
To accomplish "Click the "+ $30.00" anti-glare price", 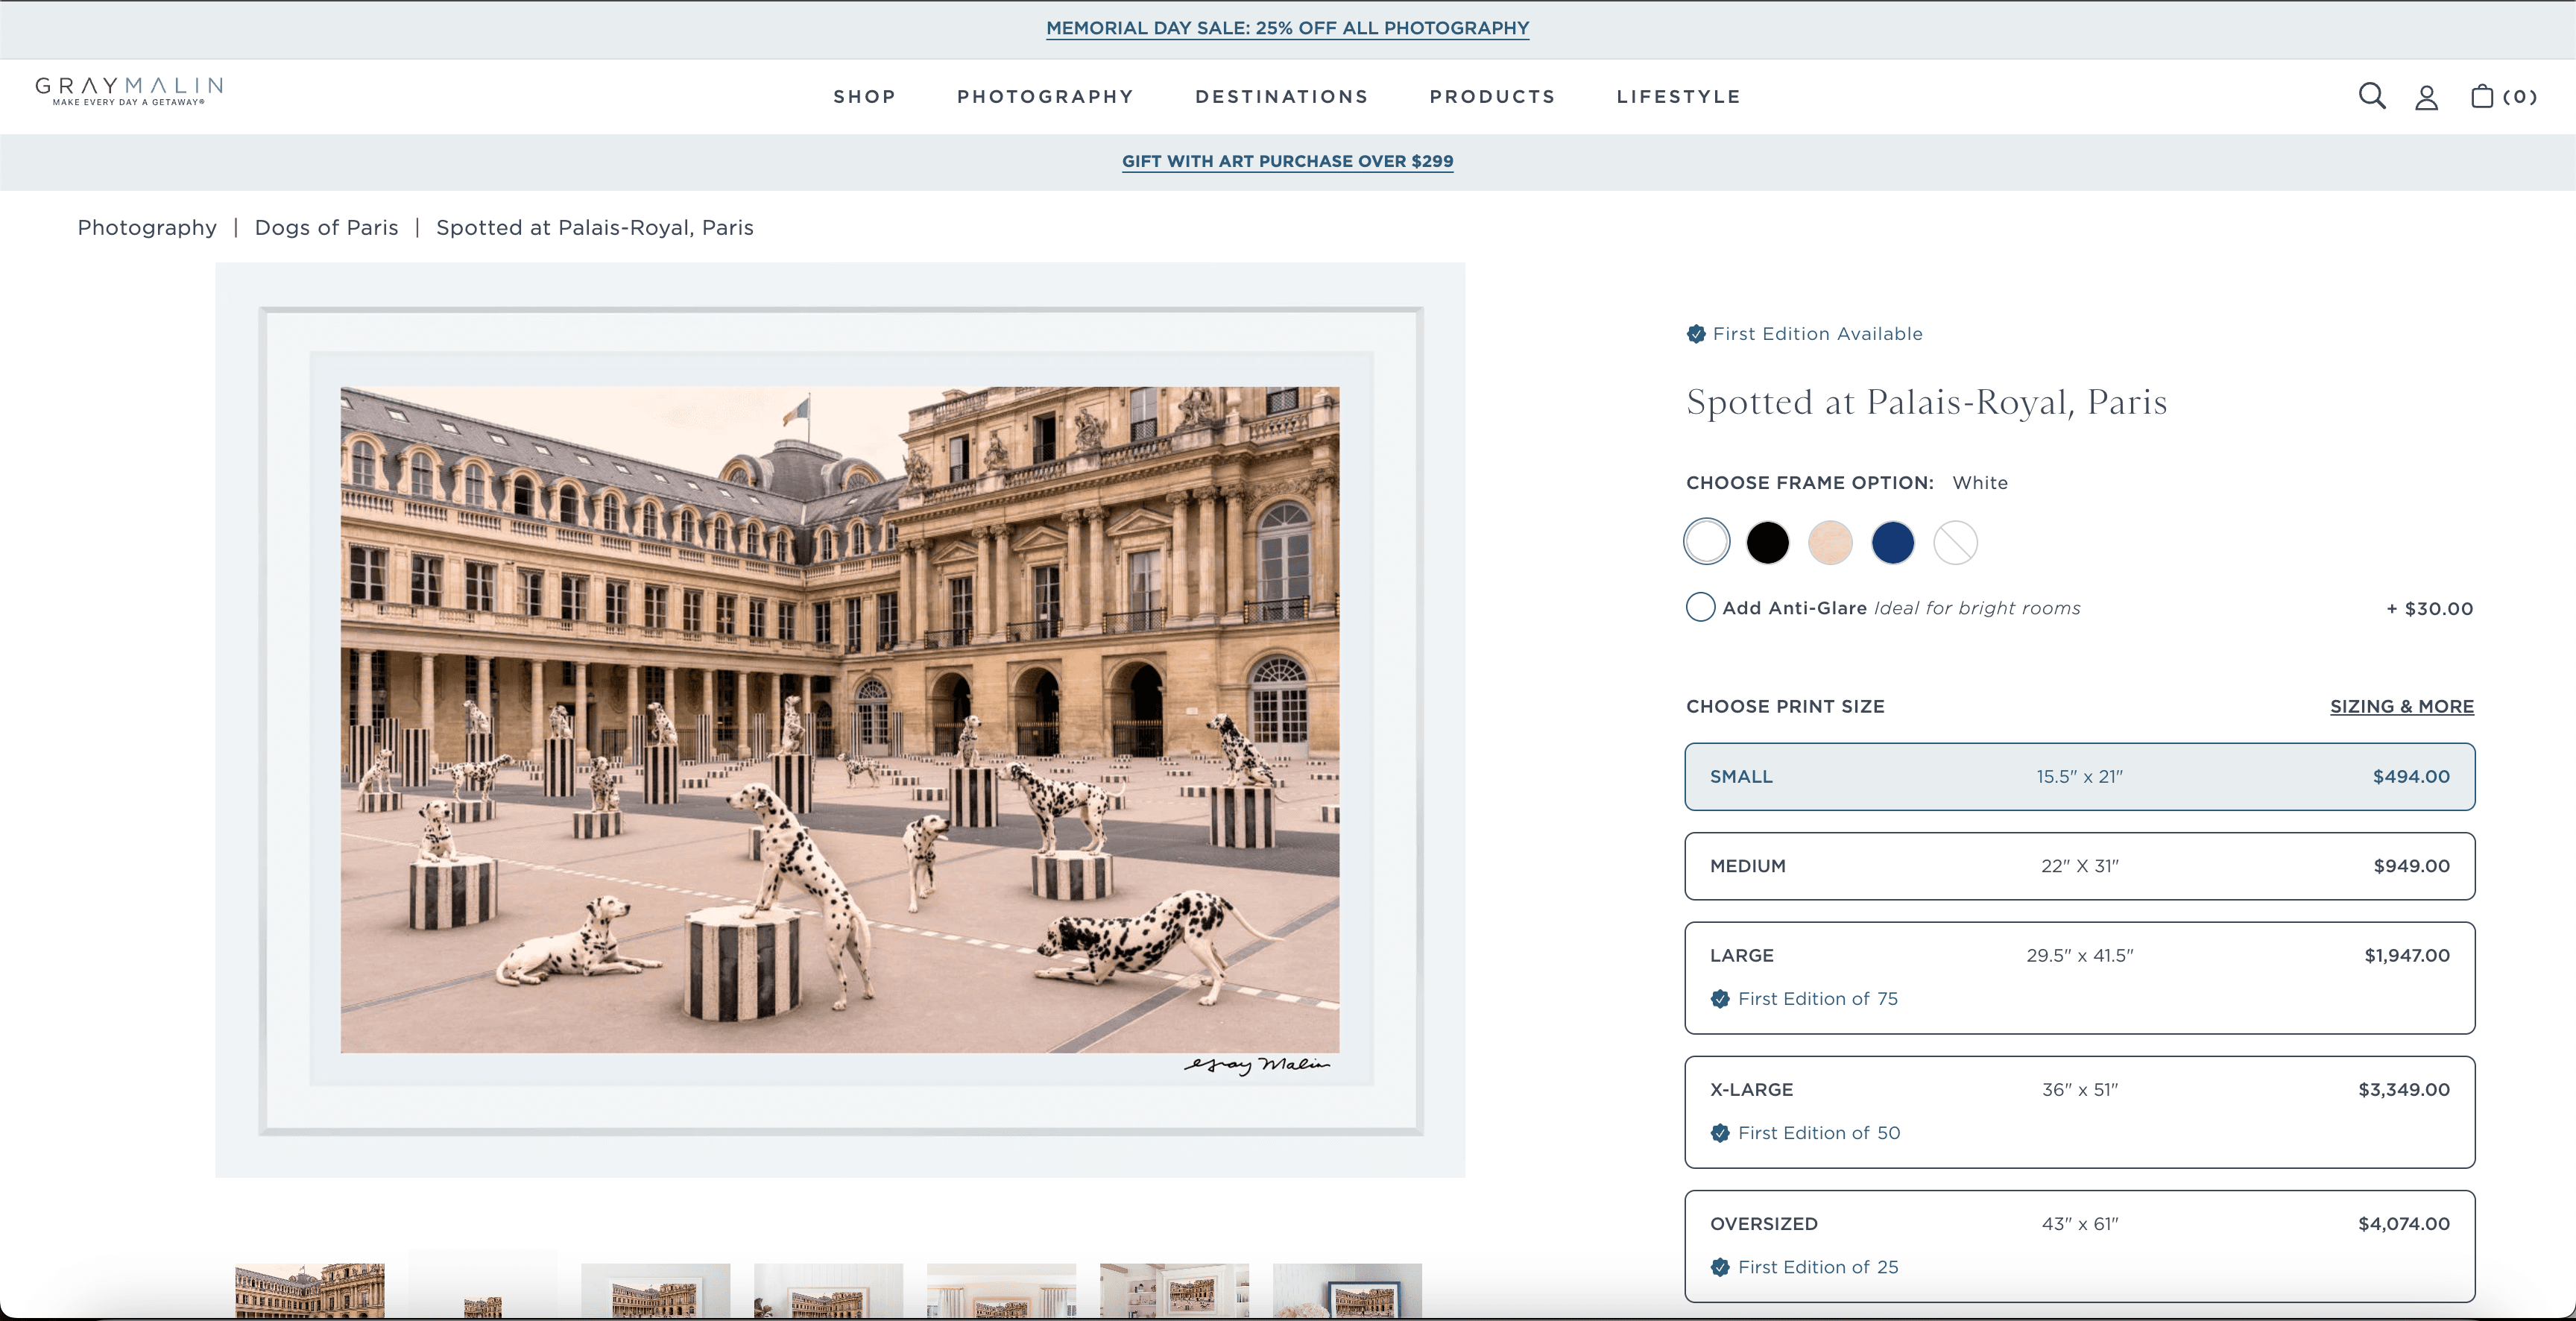I will pos(2429,608).
